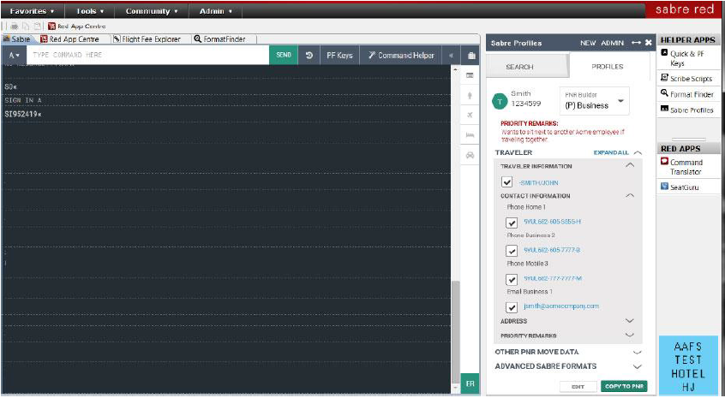This screenshot has height=398, width=725.
Task: Click the hotel bed icon in side strip
Action: click(470, 135)
